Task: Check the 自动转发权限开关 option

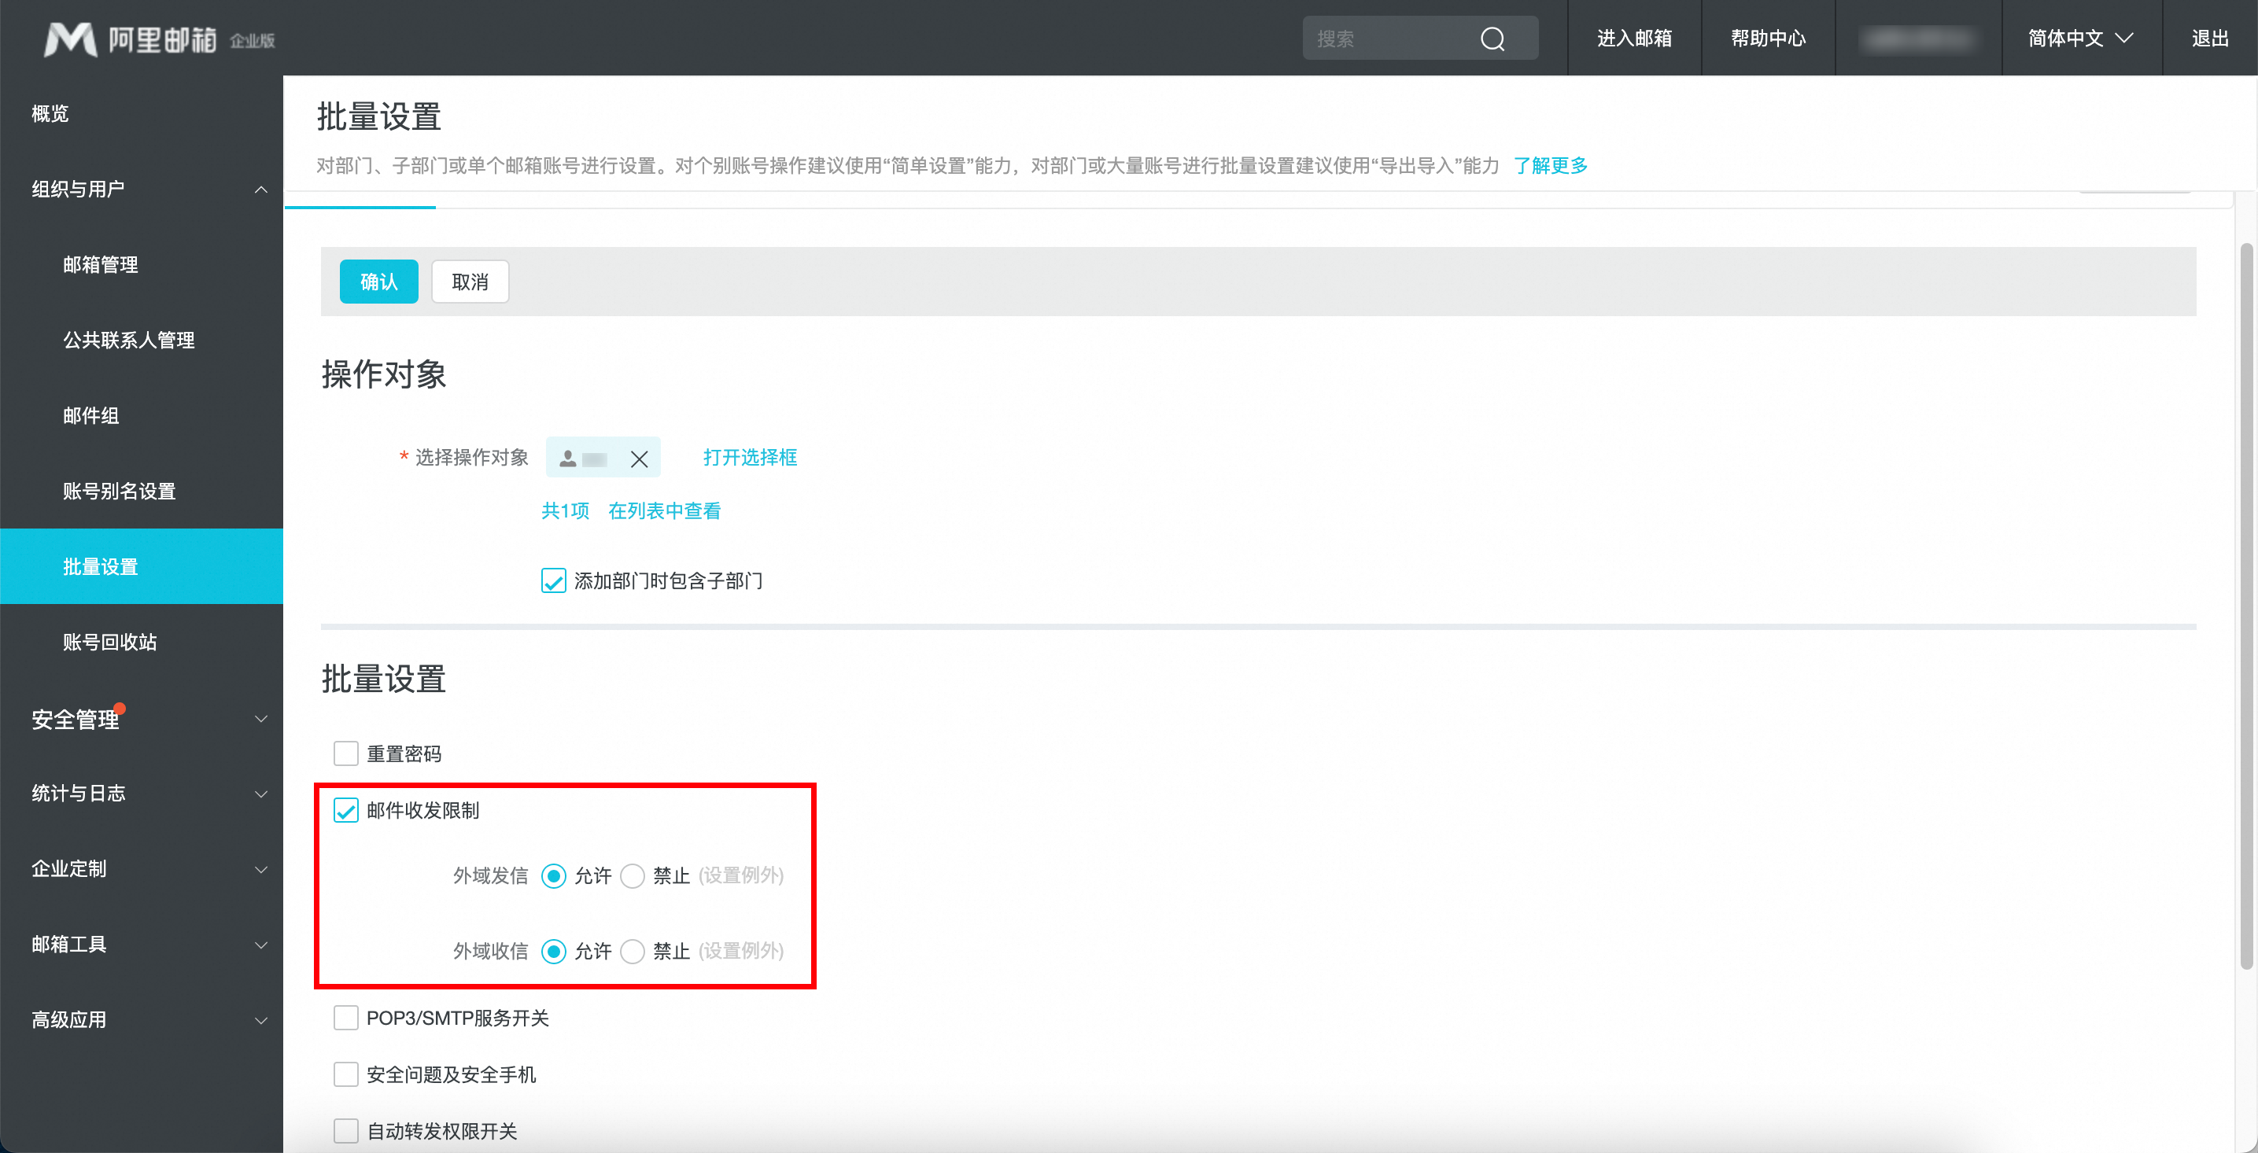Action: pos(346,1130)
